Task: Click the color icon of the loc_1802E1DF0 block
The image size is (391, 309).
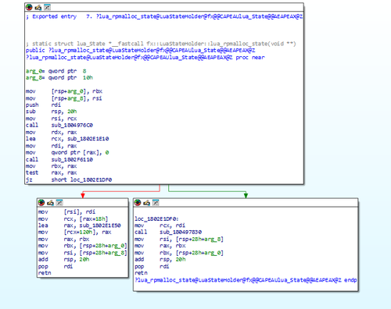Action: pyautogui.click(x=138, y=202)
